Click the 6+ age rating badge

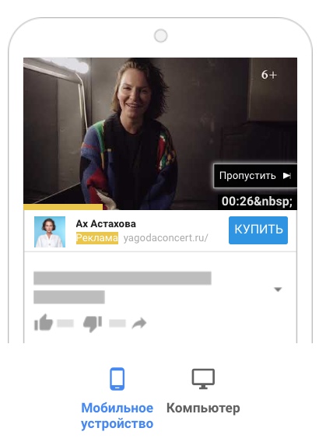[269, 75]
